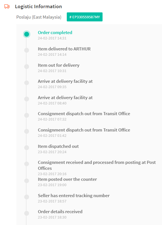162x225 pixels.
Task: Click the Item posted over the counter text
Action: [x=67, y=179]
